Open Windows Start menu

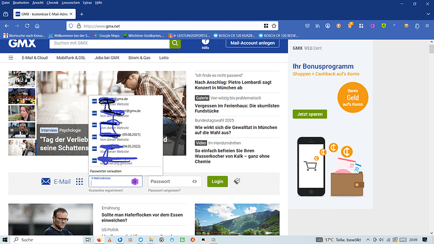point(4,240)
